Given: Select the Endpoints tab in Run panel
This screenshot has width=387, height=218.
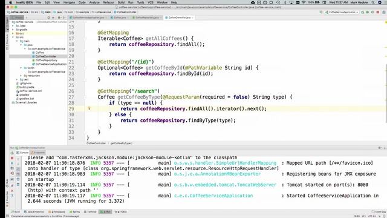Looking at the screenshot, I should 37,153.
